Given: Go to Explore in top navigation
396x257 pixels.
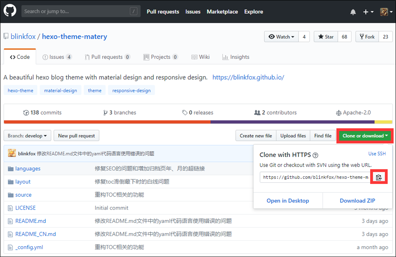Looking at the screenshot, I should click(x=254, y=12).
